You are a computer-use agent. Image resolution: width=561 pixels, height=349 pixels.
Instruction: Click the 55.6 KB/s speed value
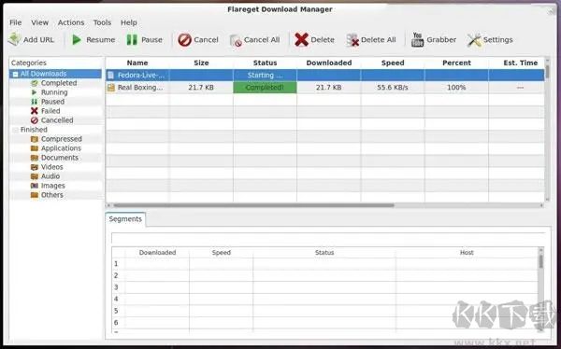point(393,87)
